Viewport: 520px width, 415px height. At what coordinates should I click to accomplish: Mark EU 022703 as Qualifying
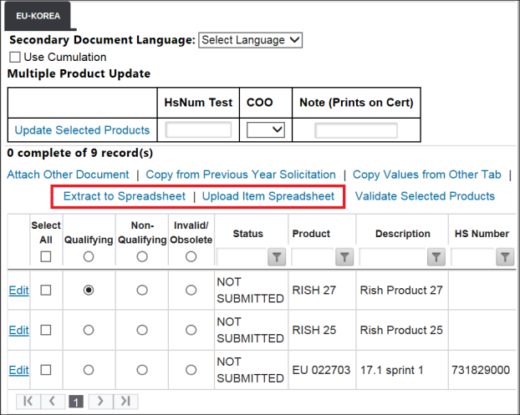click(89, 370)
